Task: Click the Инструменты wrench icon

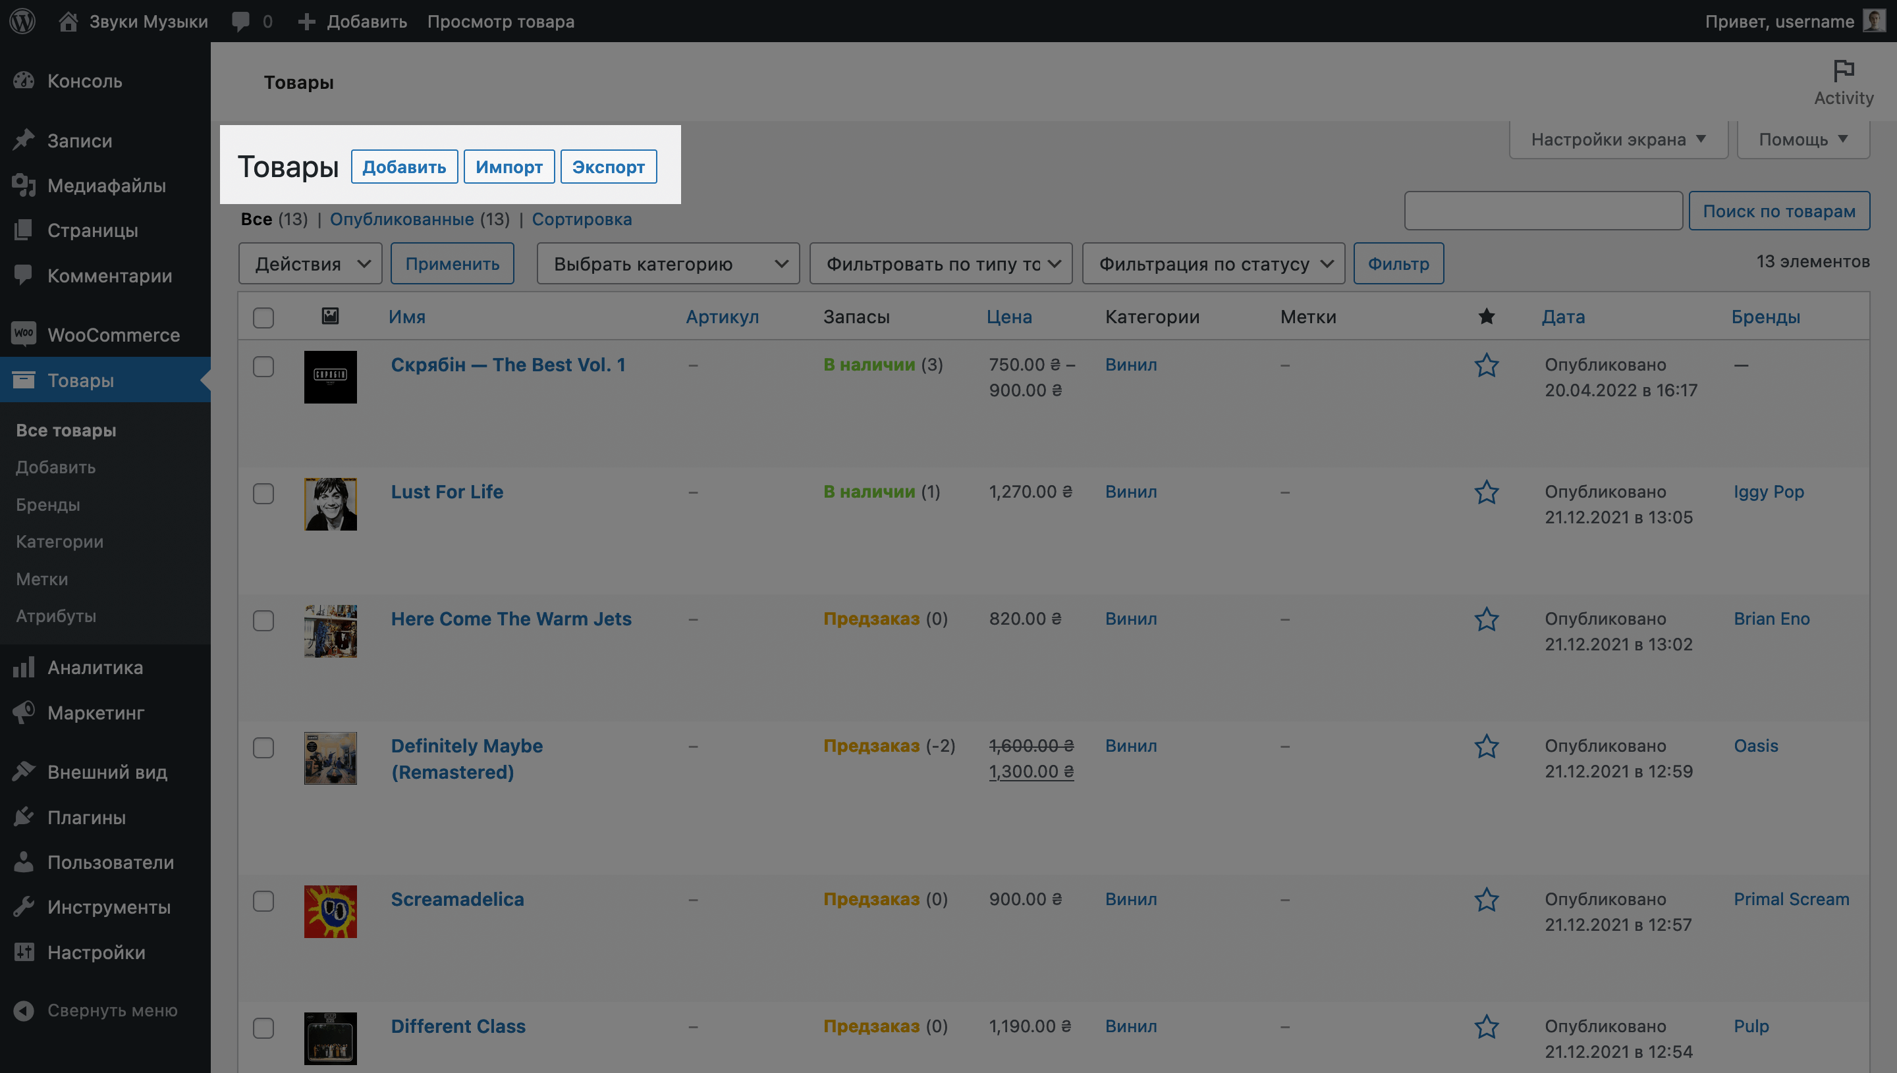Action: [x=24, y=907]
